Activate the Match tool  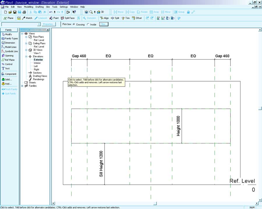[x=27, y=18]
